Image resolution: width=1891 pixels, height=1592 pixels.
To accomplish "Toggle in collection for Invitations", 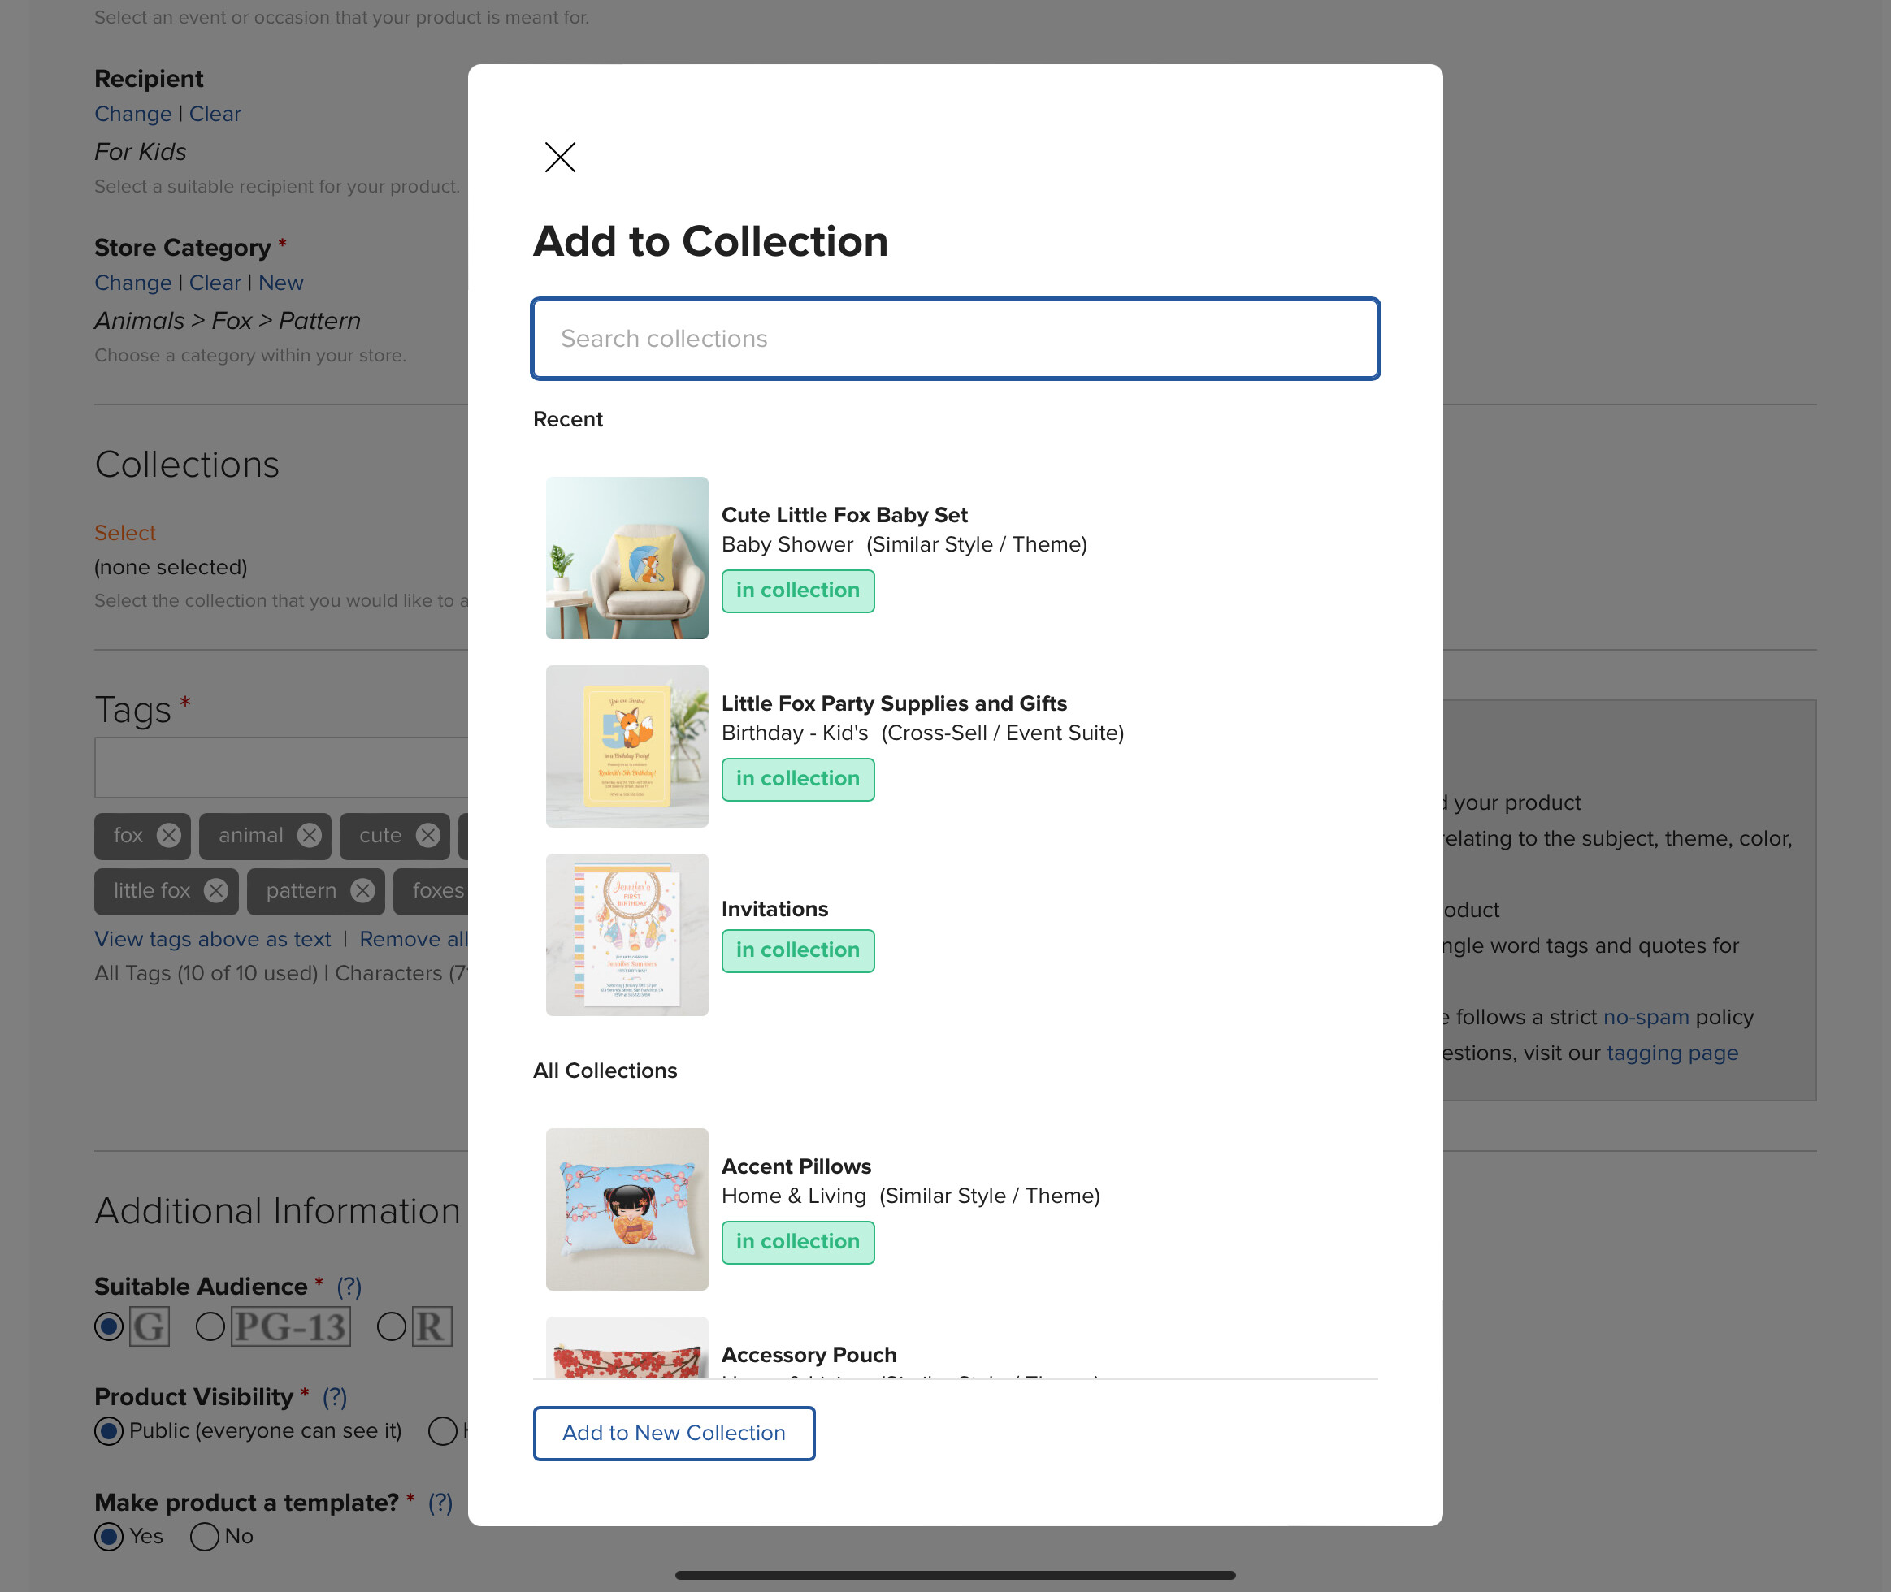I will pos(797,950).
